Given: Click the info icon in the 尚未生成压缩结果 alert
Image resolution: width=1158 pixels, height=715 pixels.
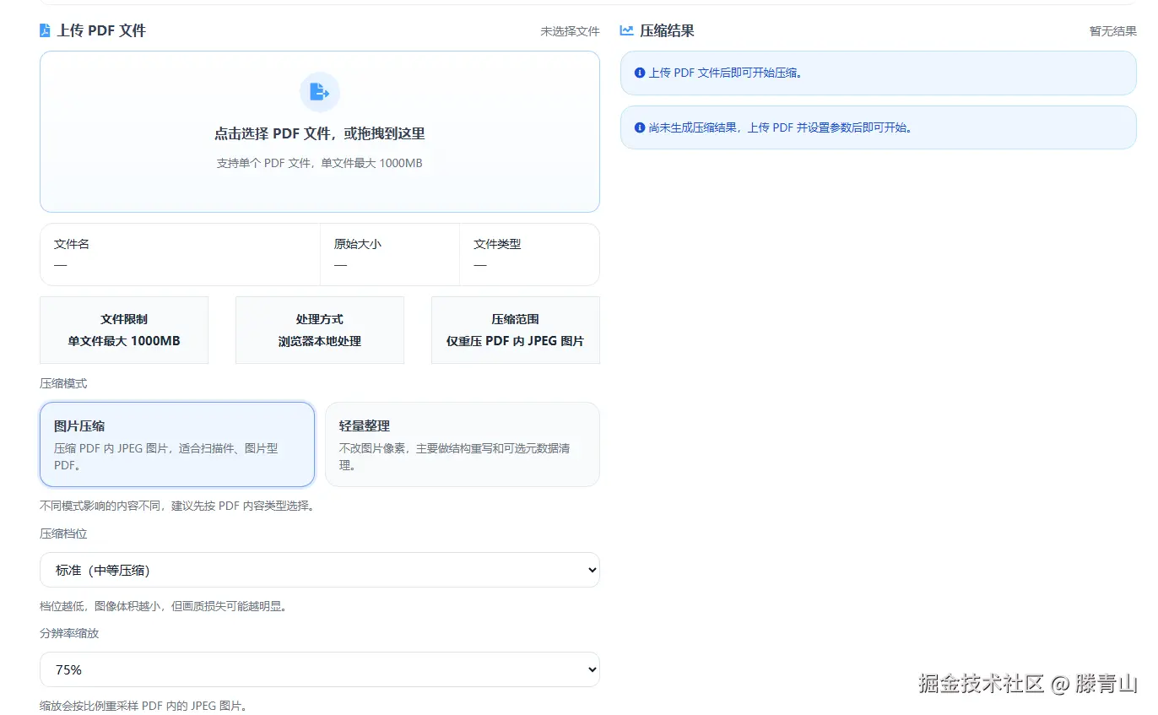Looking at the screenshot, I should pos(639,127).
